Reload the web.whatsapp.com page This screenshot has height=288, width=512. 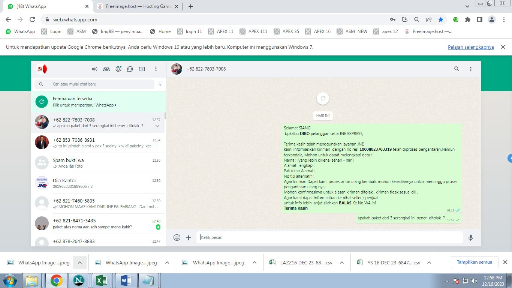point(32,19)
